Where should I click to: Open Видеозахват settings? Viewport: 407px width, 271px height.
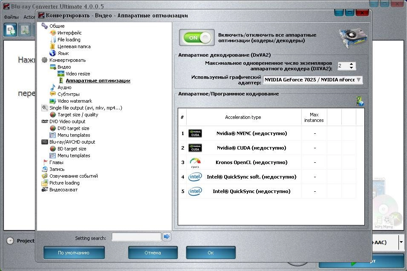tap(64, 190)
